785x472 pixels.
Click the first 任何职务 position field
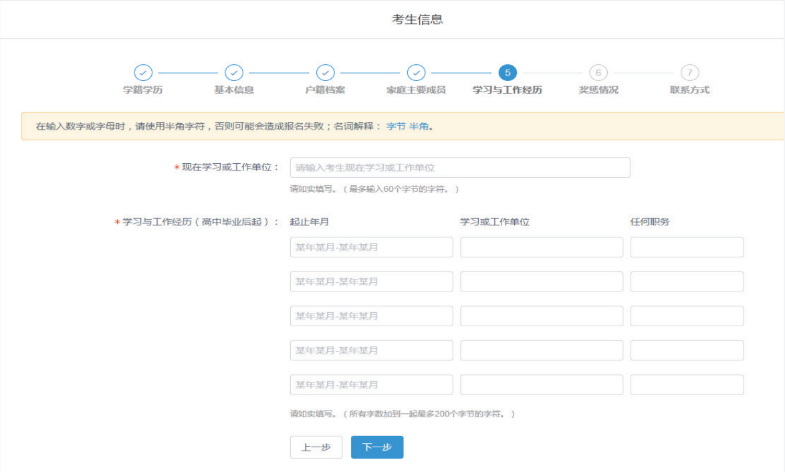pos(687,247)
